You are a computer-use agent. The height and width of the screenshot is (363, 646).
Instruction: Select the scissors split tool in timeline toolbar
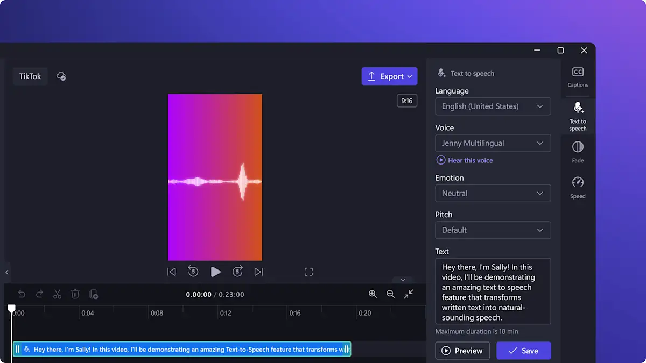[x=57, y=294]
